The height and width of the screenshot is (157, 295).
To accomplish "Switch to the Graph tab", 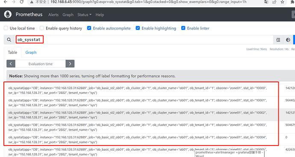I will tap(31, 52).
